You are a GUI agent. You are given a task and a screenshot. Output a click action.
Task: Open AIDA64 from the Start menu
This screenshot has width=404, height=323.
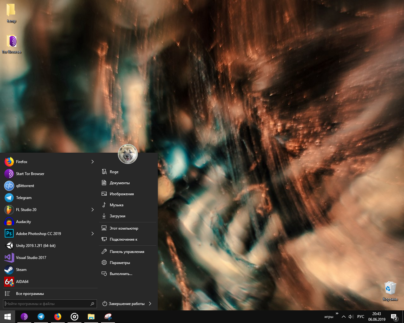point(22,282)
